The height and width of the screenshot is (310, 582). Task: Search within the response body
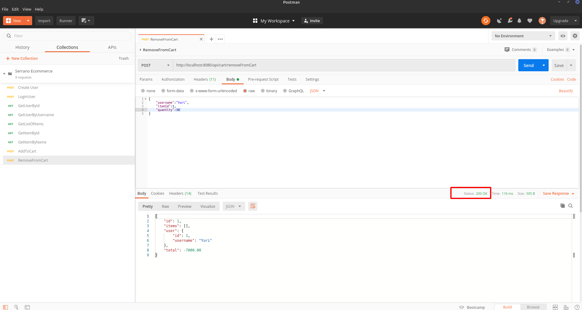[570, 206]
